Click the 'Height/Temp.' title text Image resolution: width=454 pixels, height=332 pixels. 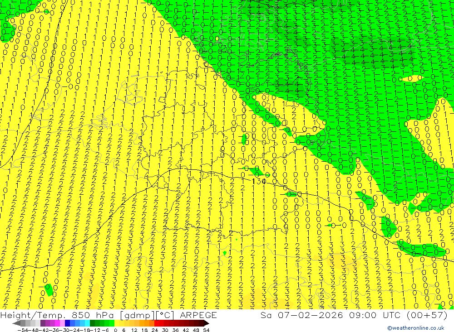tap(33, 315)
